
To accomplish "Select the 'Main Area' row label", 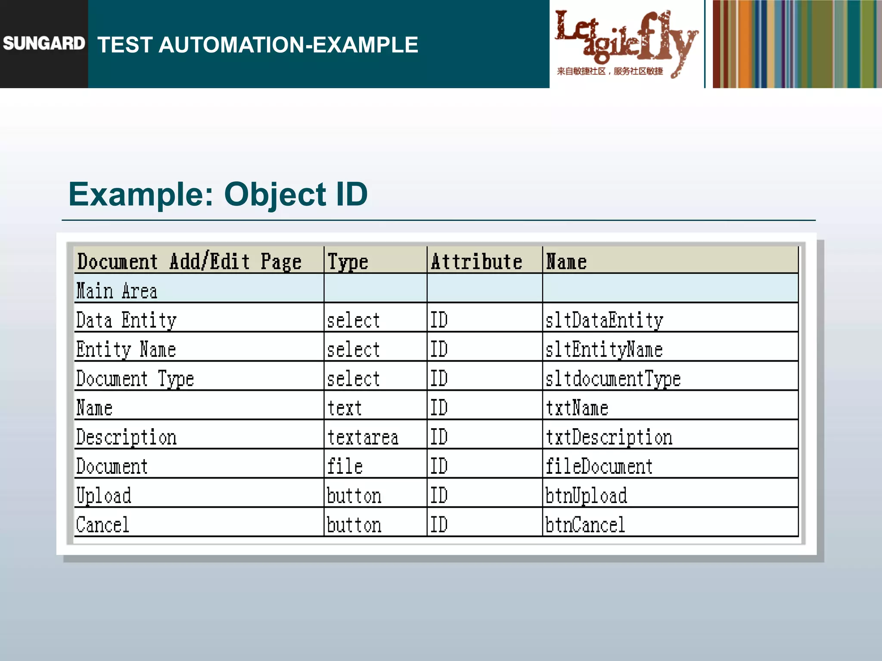I will click(116, 290).
